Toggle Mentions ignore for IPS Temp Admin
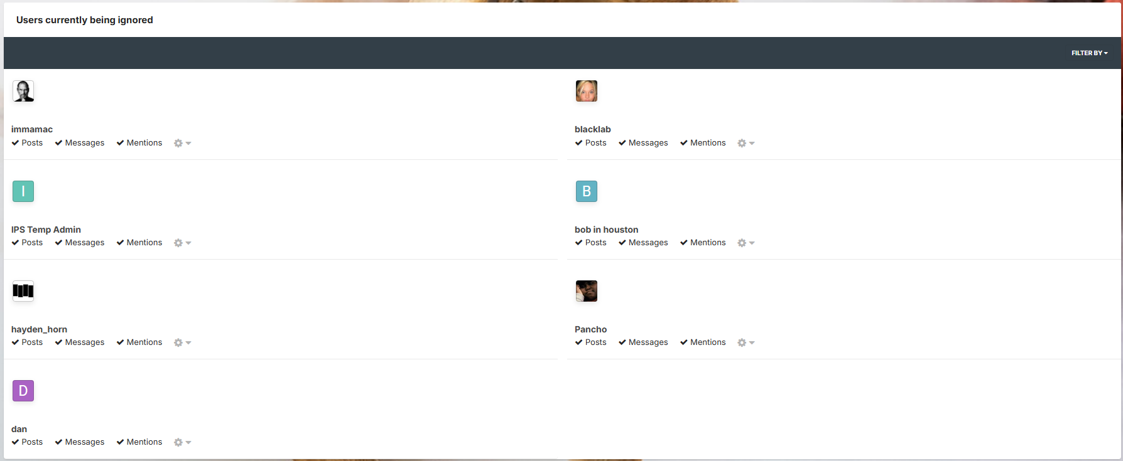This screenshot has width=1123, height=461. tap(139, 243)
